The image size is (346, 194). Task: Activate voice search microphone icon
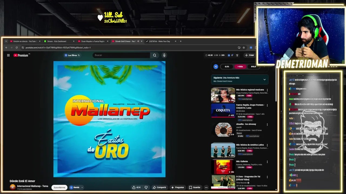click(164, 55)
